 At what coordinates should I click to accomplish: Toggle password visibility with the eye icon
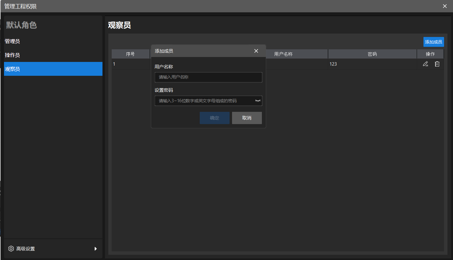coord(258,101)
